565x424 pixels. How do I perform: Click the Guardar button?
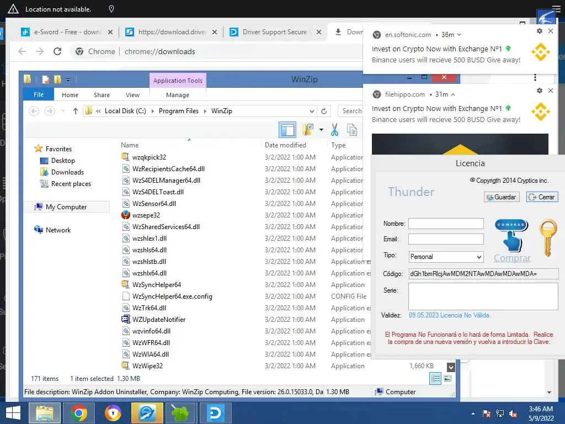pos(502,197)
